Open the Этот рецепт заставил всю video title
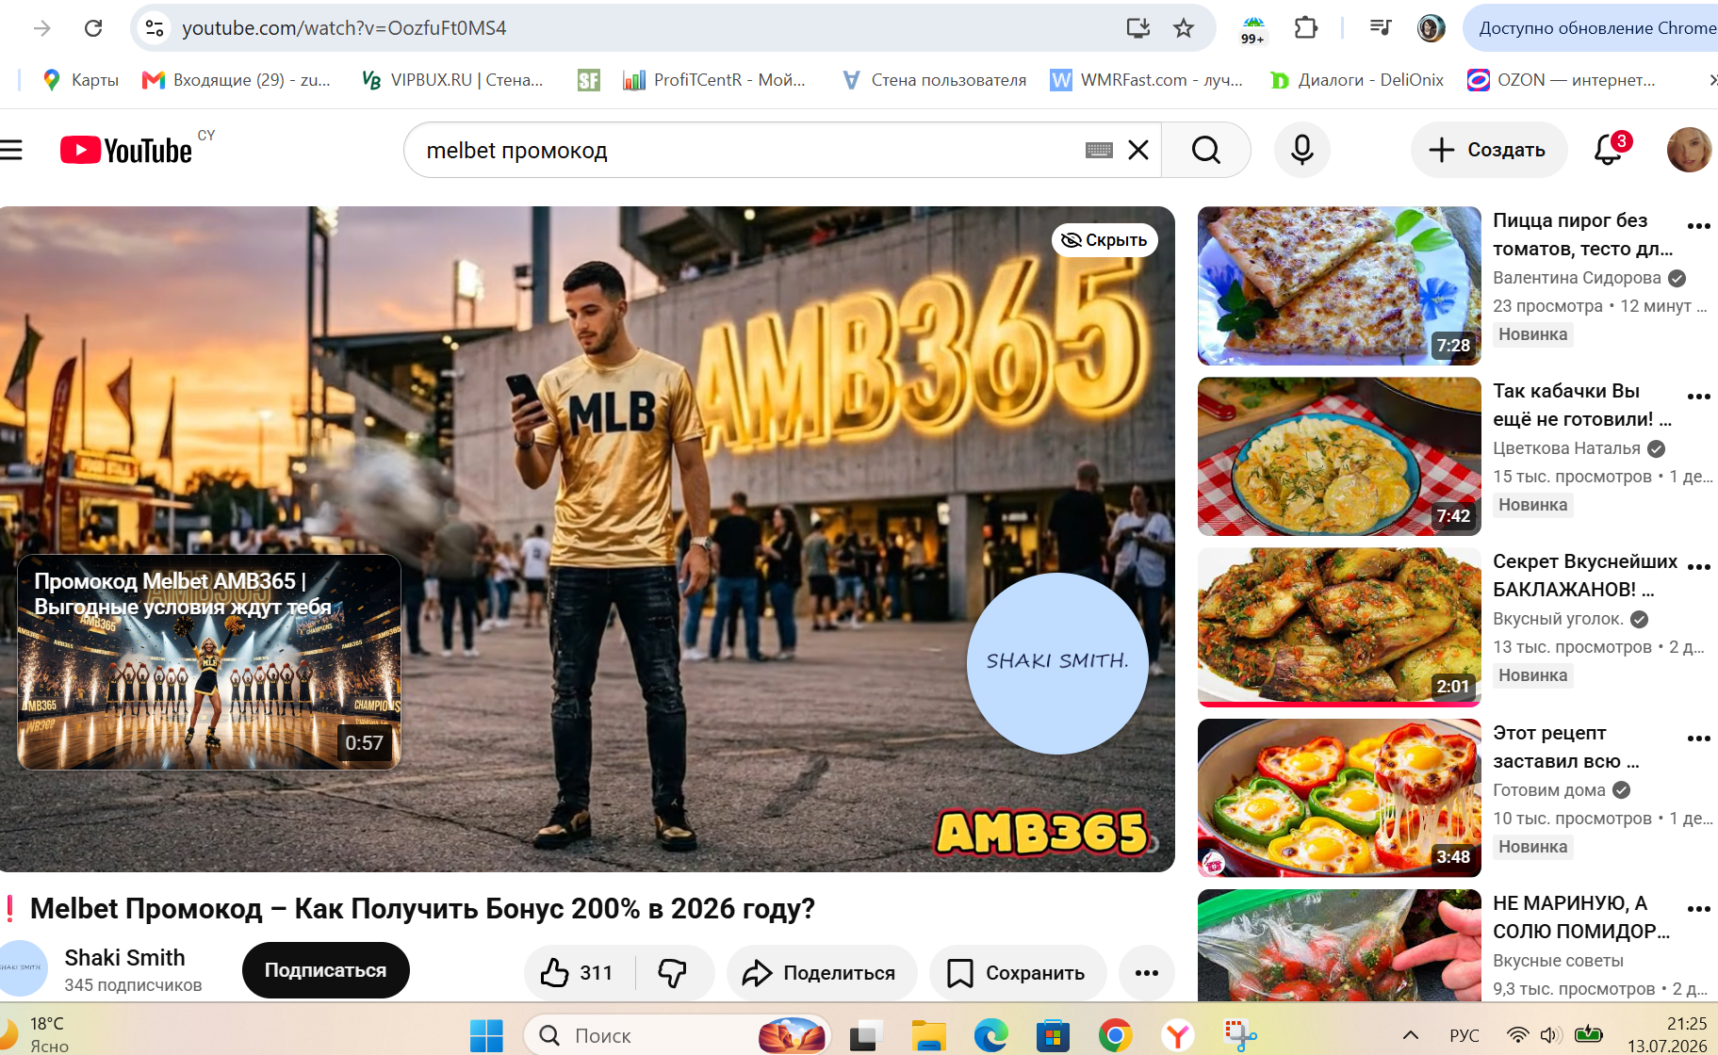Viewport: 1718px width, 1055px height. pos(1566,747)
